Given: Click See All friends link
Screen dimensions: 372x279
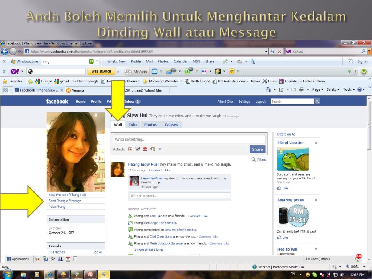Looking at the screenshot, I should point(97,252).
